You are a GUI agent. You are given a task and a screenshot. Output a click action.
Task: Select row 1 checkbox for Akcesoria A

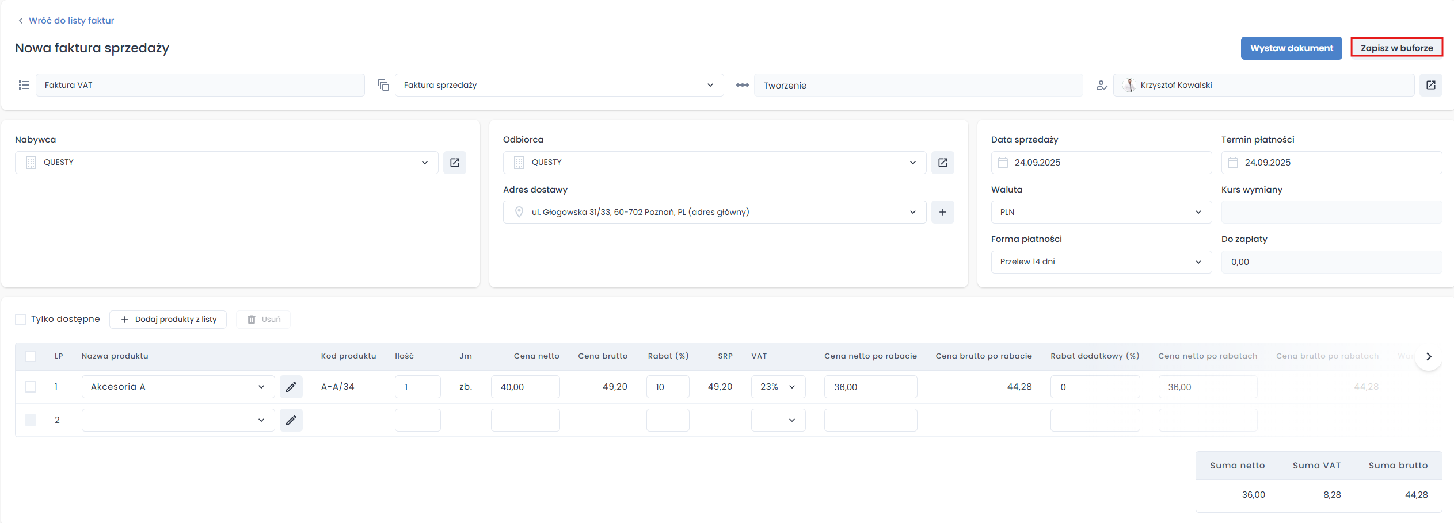click(31, 387)
